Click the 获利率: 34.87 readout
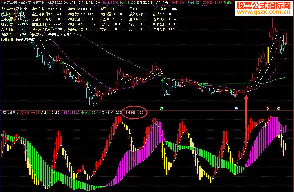The width and height of the screenshot is (294, 192). pyautogui.click(x=213, y=3)
